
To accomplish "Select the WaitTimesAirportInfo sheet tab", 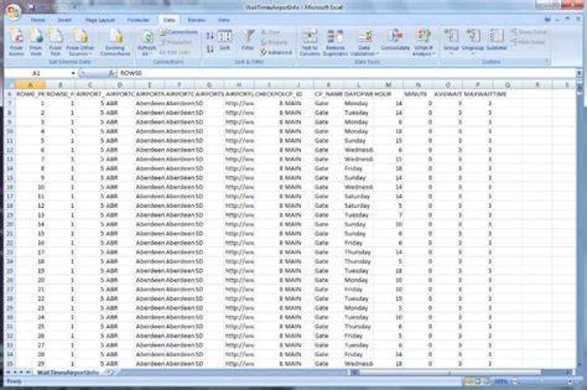I will click(x=68, y=373).
